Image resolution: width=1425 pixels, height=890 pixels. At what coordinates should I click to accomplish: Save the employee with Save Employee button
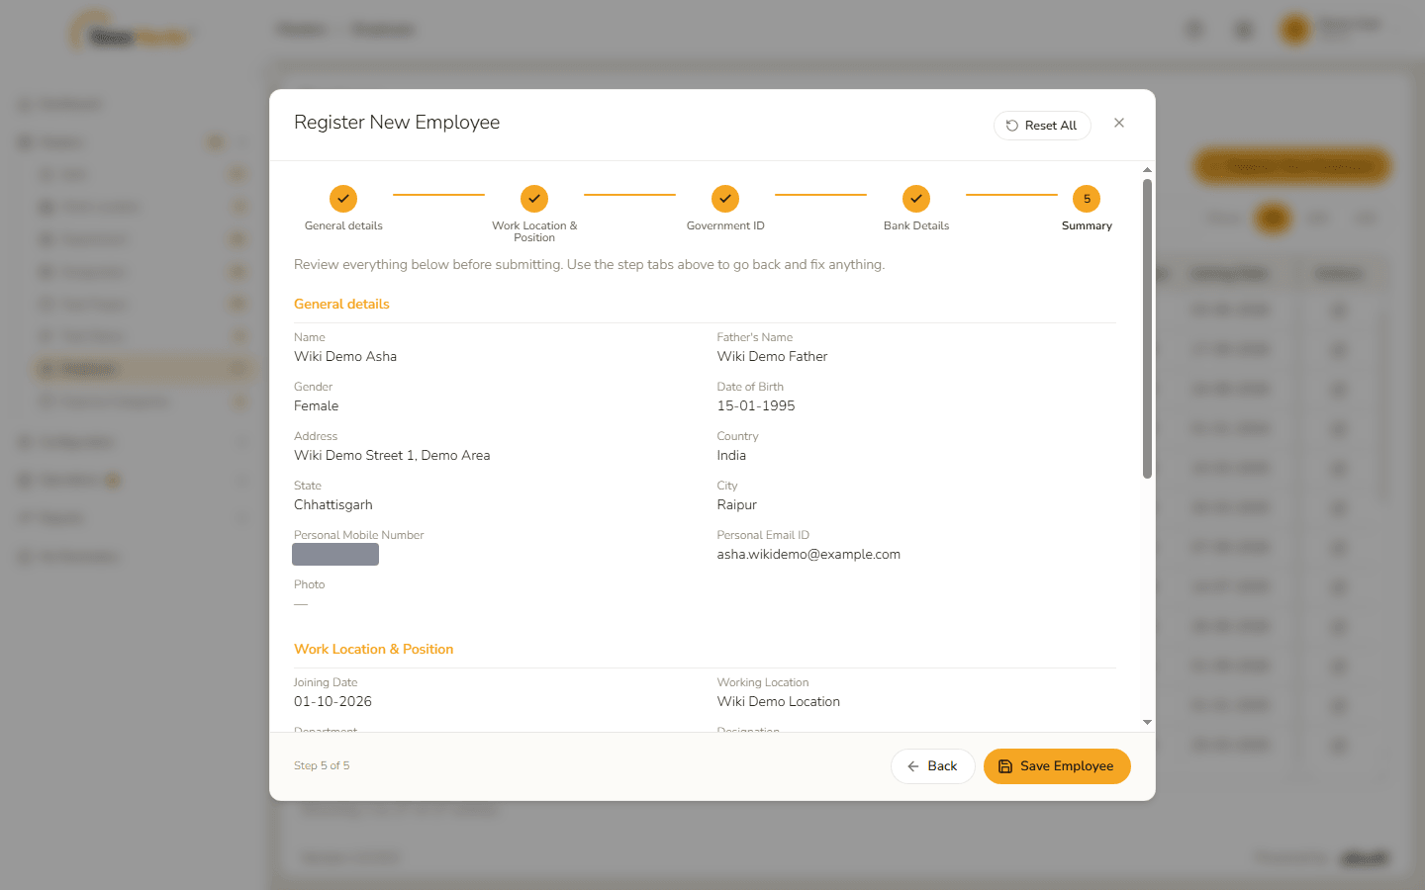pyautogui.click(x=1057, y=766)
